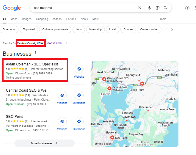
Task: Click Website label for Central Coast SEO
Action: [62, 103]
